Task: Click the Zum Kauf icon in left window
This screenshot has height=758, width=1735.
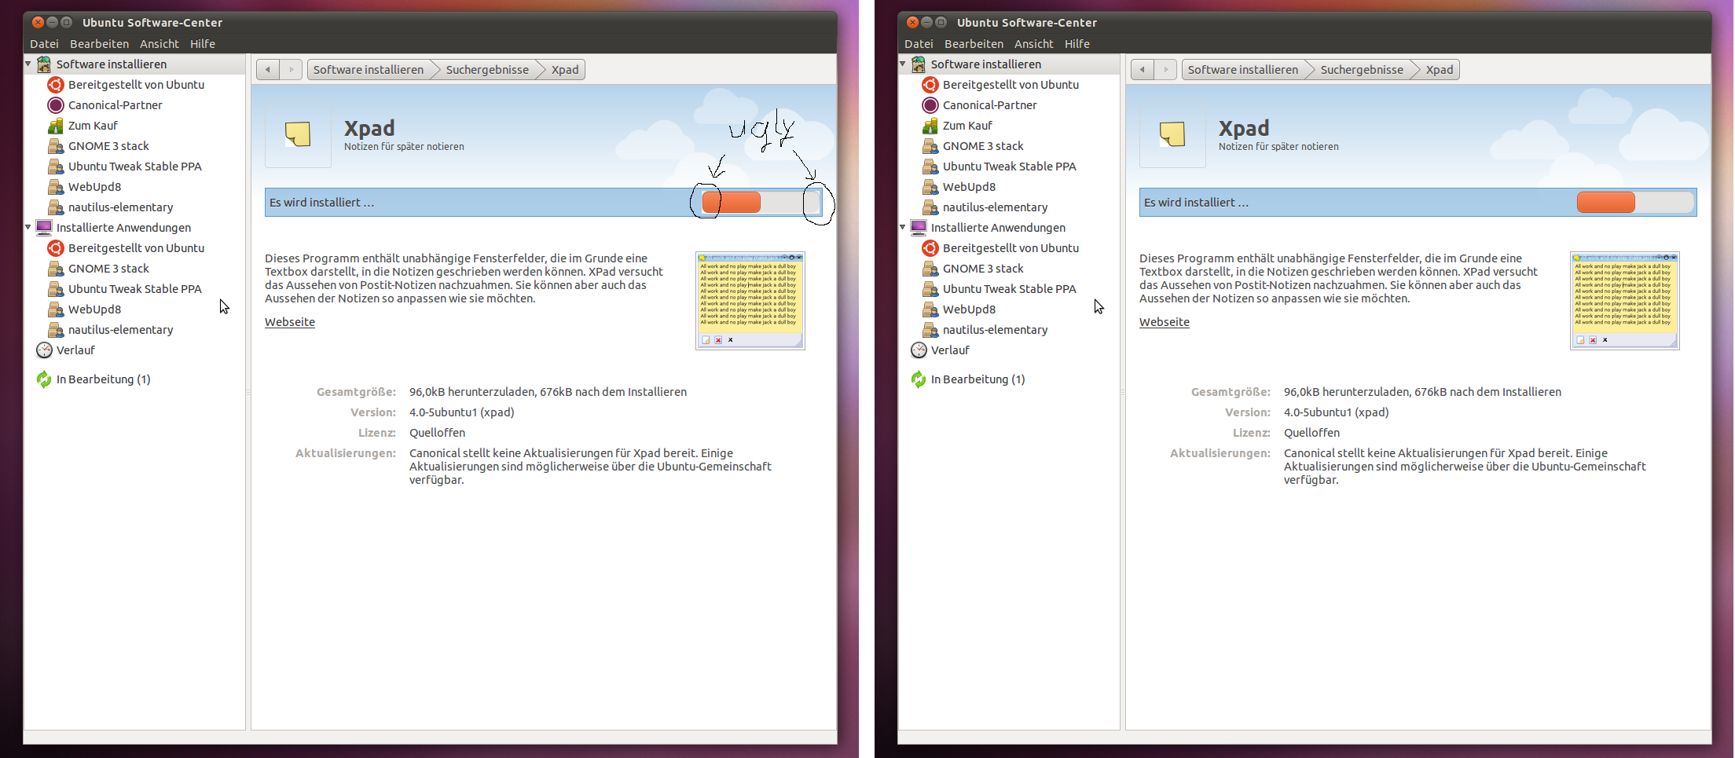Action: (55, 126)
